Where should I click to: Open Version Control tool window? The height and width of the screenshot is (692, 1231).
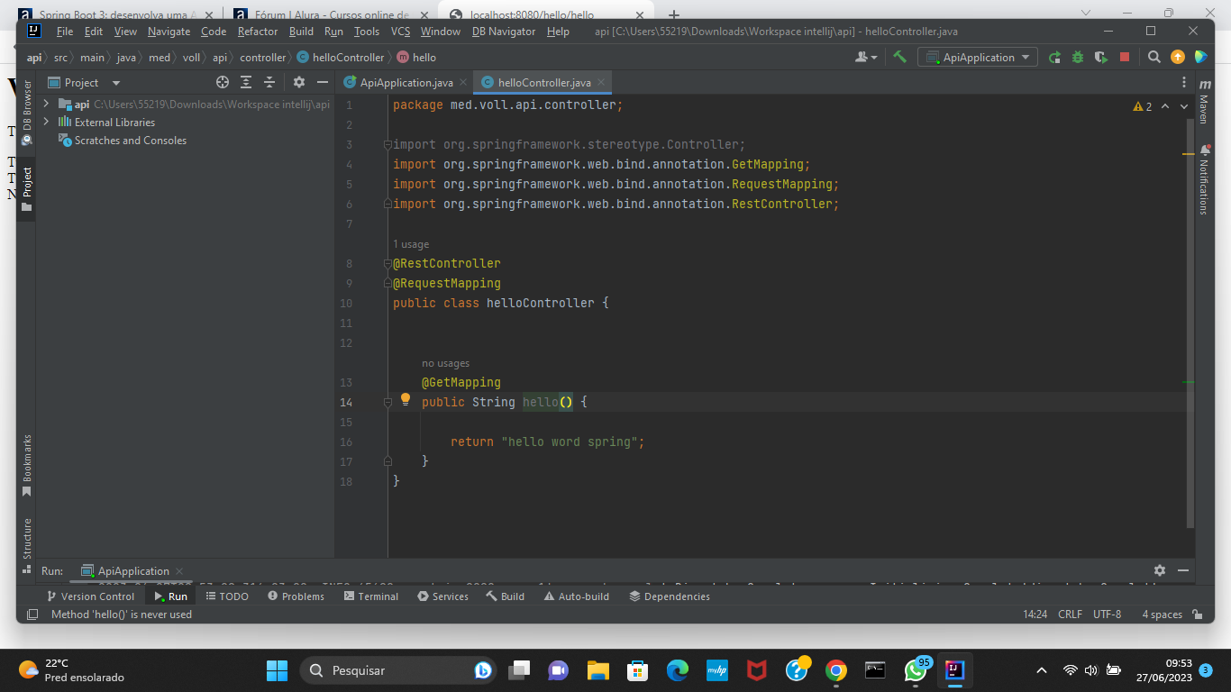[x=89, y=596]
